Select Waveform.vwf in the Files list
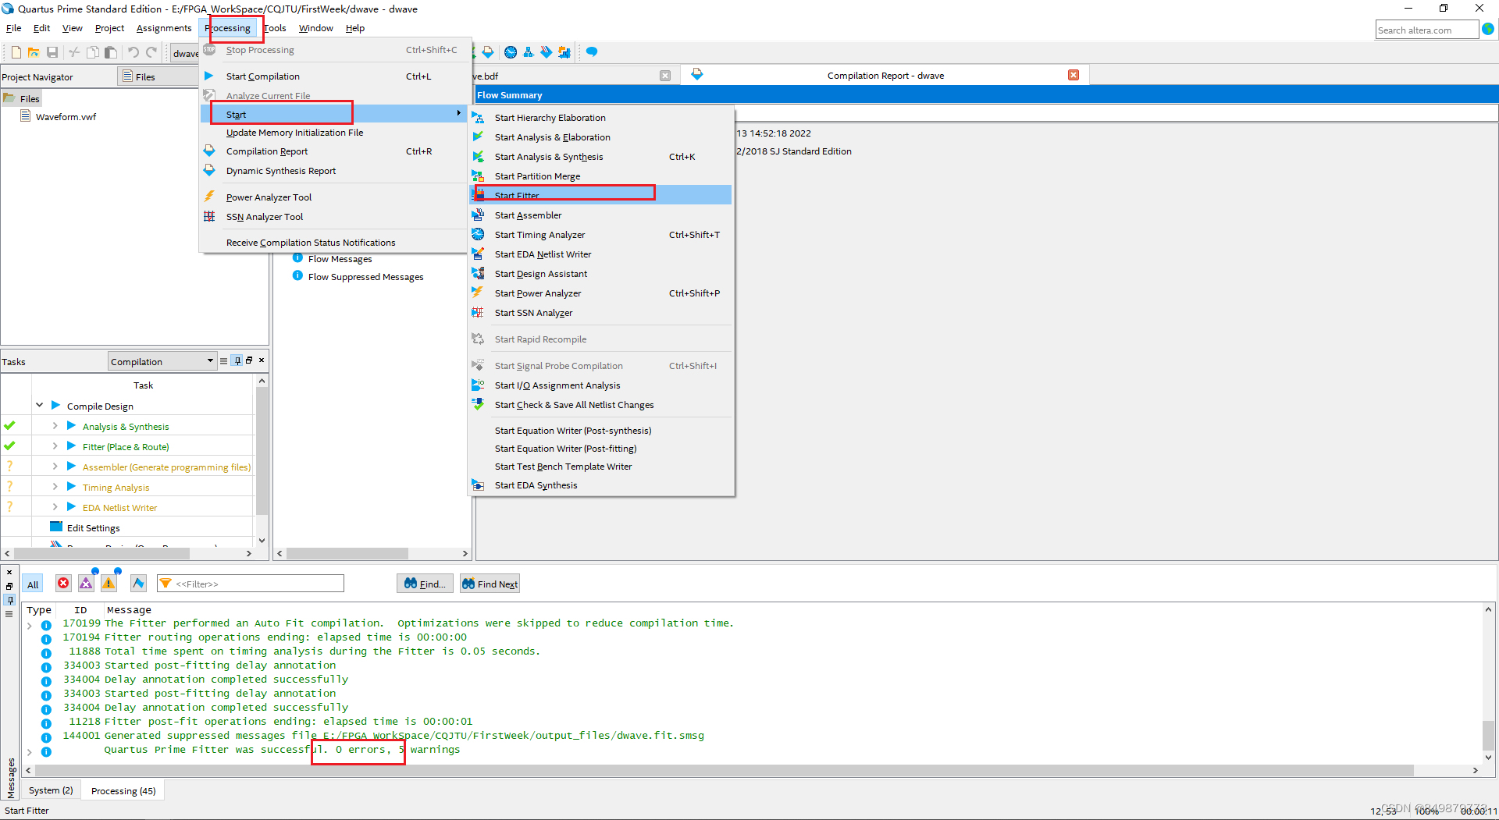 (66, 117)
